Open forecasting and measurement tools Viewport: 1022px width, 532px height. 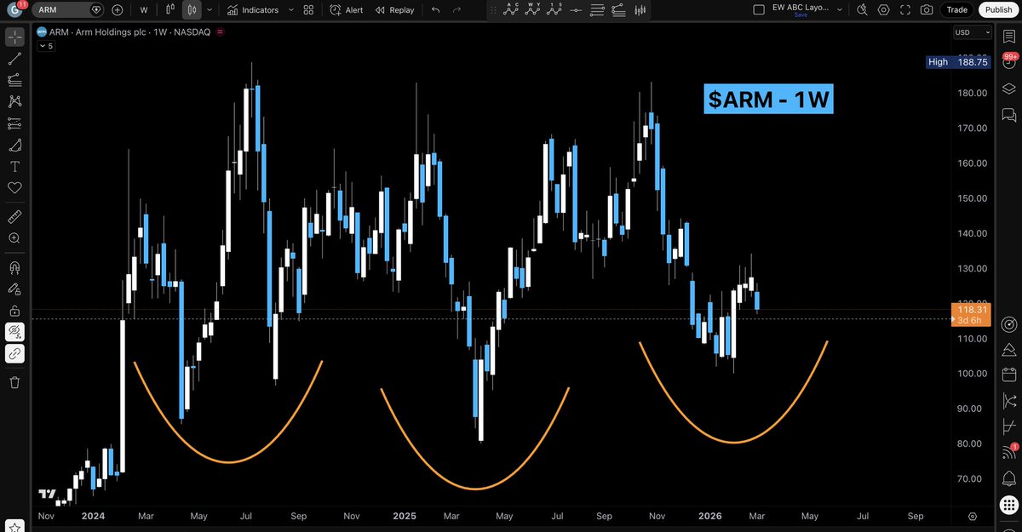tap(14, 123)
